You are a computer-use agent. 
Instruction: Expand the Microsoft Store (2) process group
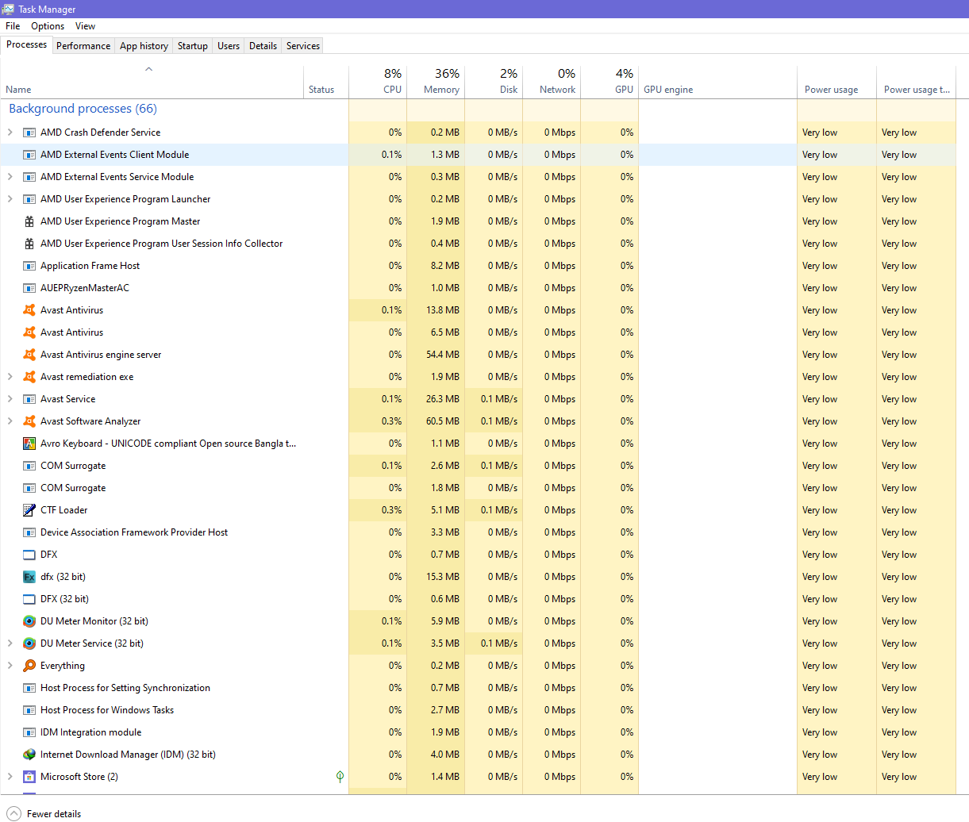tap(10, 777)
